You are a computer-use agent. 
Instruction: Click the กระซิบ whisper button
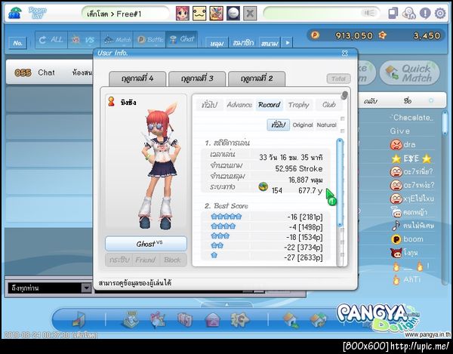(x=119, y=260)
